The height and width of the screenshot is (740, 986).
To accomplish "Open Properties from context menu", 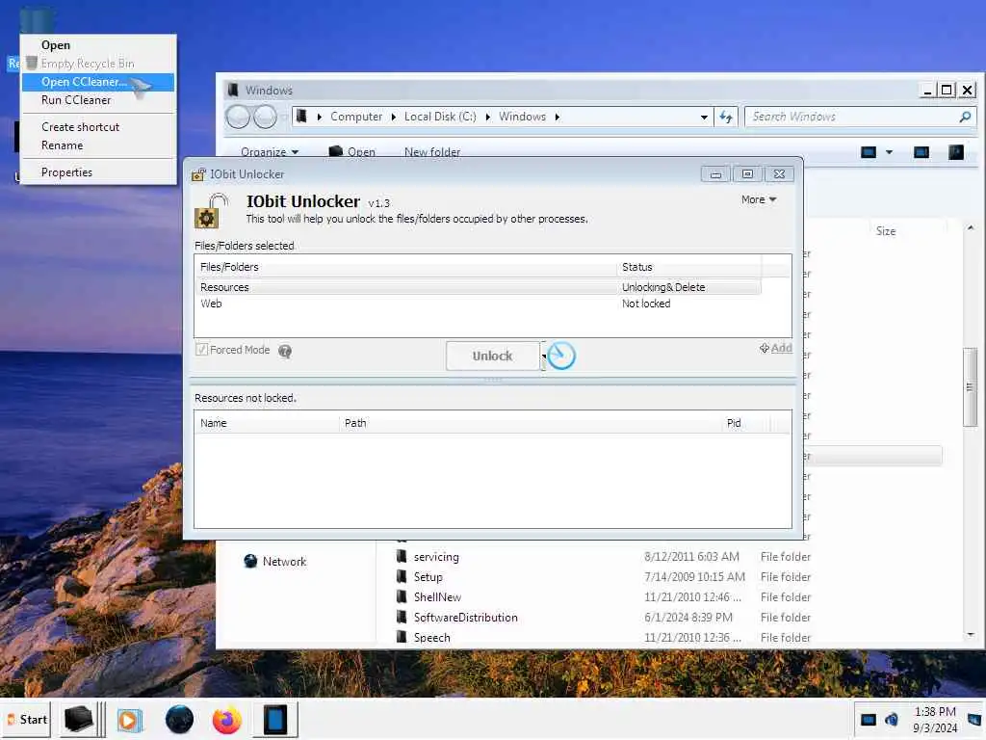I will pyautogui.click(x=99, y=172).
